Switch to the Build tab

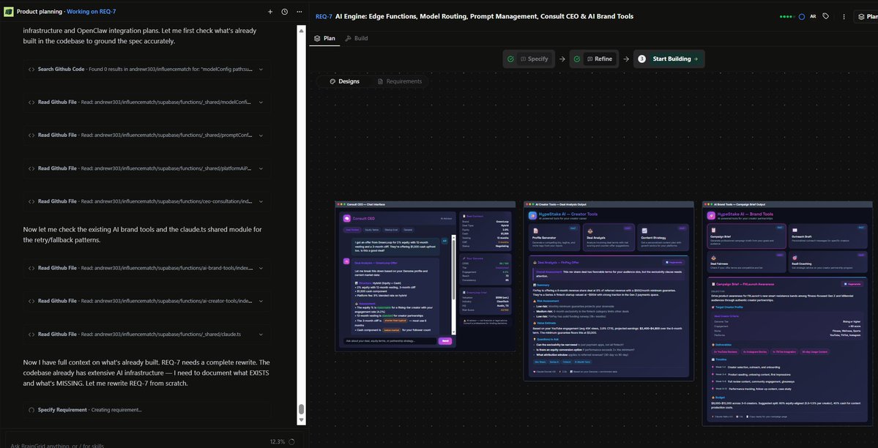357,38
